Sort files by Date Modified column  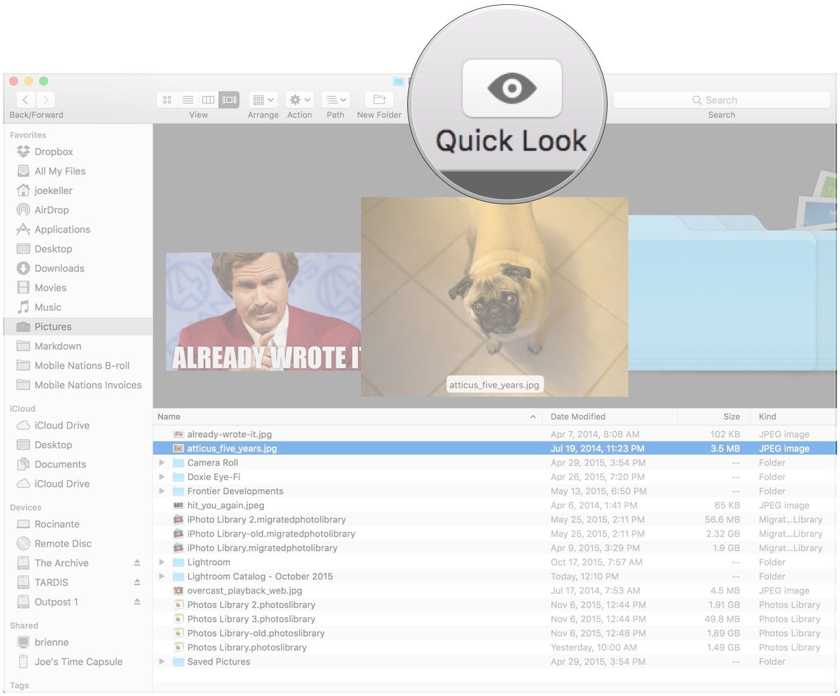(578, 417)
